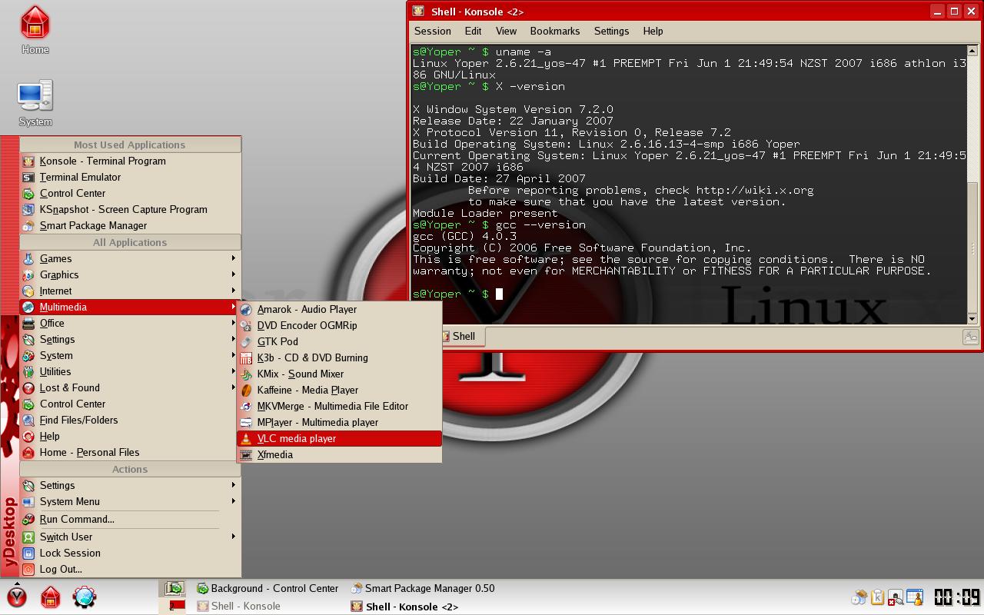The image size is (984, 615).
Task: Open the red home launcher in panel
Action: (51, 597)
